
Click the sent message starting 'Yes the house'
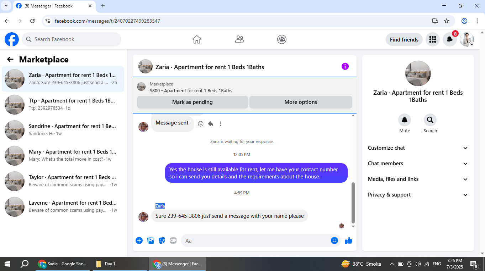tap(256, 173)
